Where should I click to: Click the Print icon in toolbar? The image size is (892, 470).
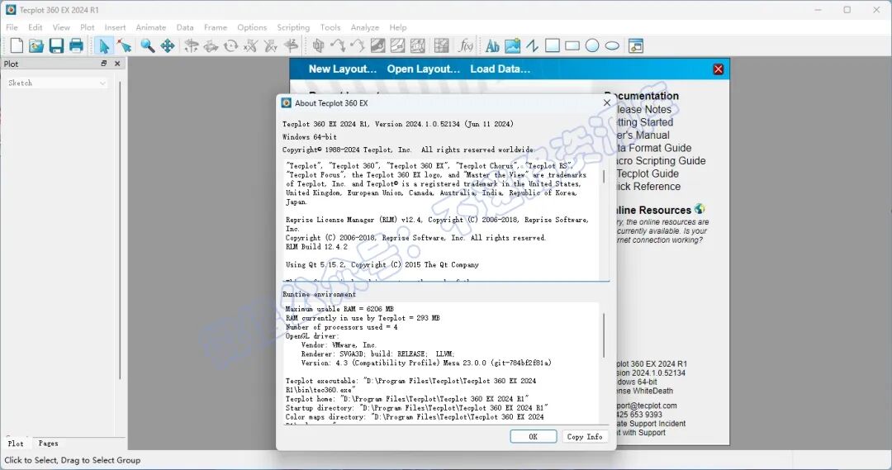pyautogui.click(x=76, y=45)
